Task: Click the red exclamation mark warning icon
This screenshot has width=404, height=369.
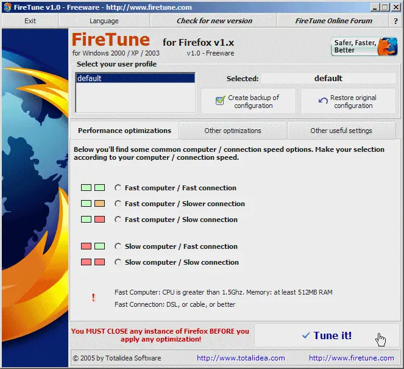Action: (93, 298)
